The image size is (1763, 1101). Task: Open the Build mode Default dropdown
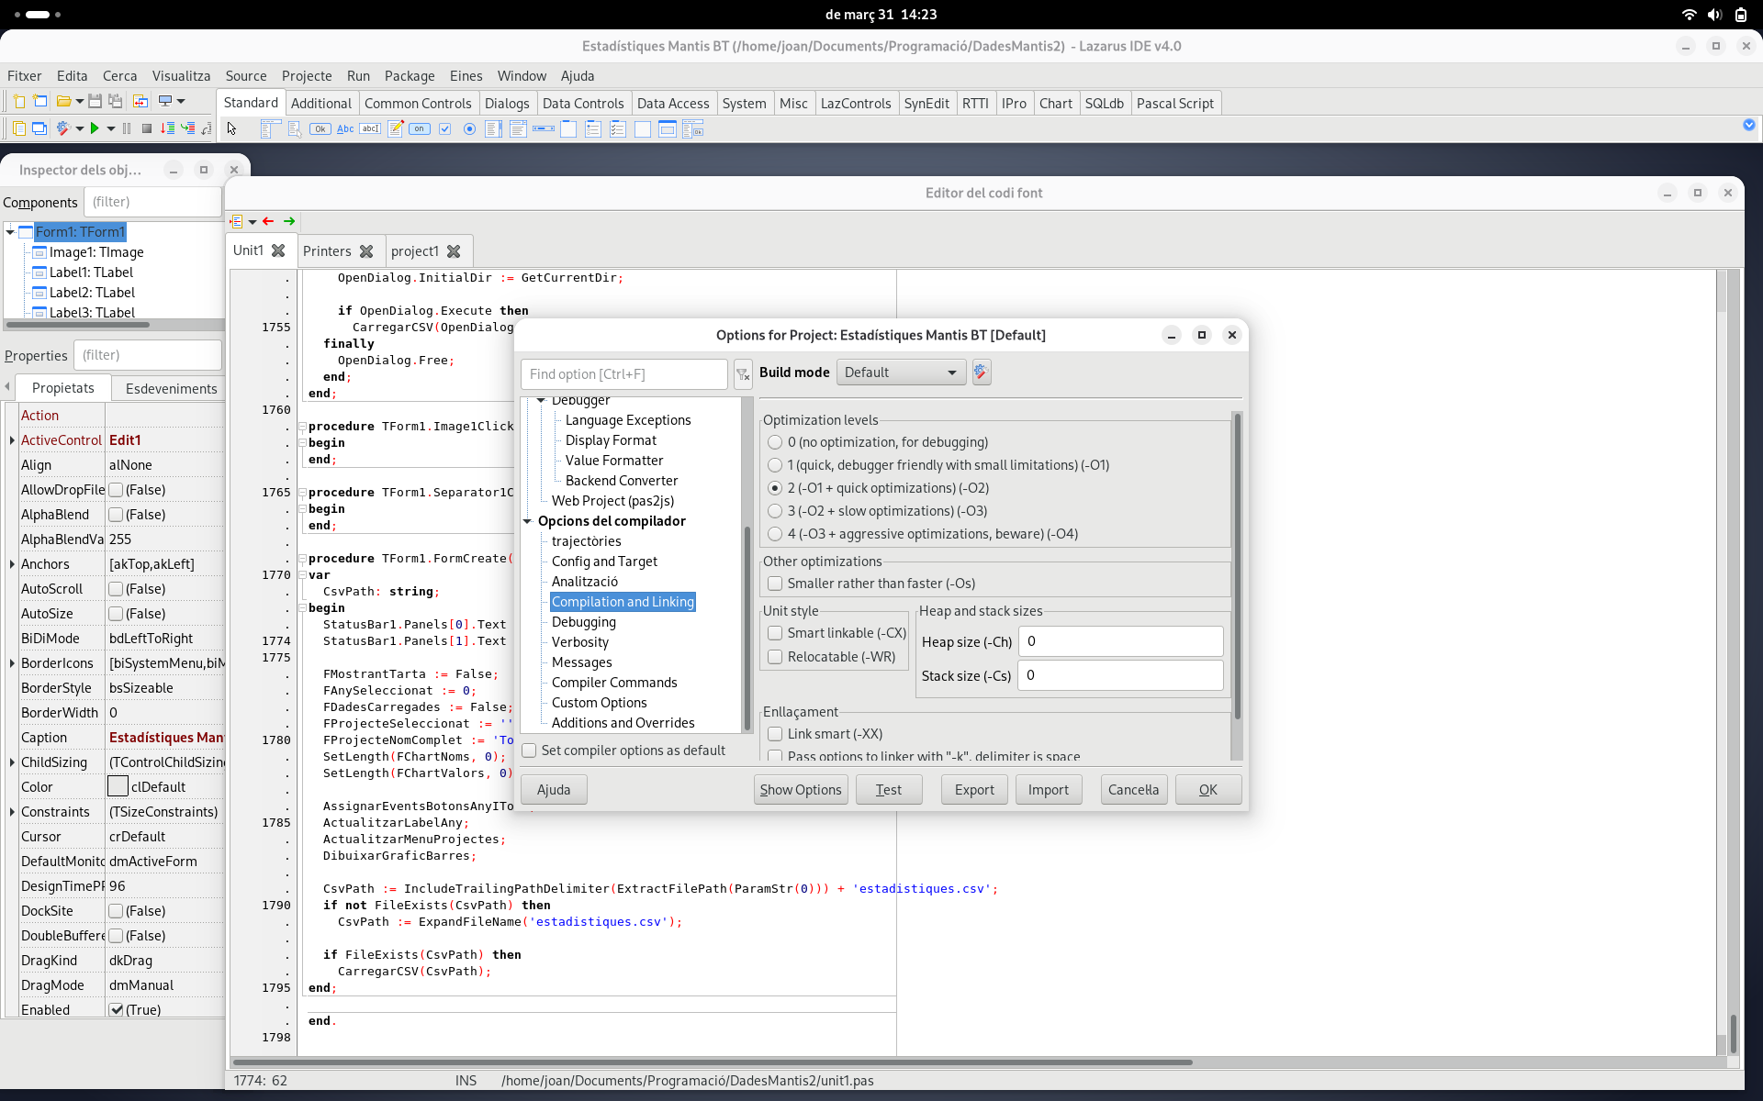point(901,373)
